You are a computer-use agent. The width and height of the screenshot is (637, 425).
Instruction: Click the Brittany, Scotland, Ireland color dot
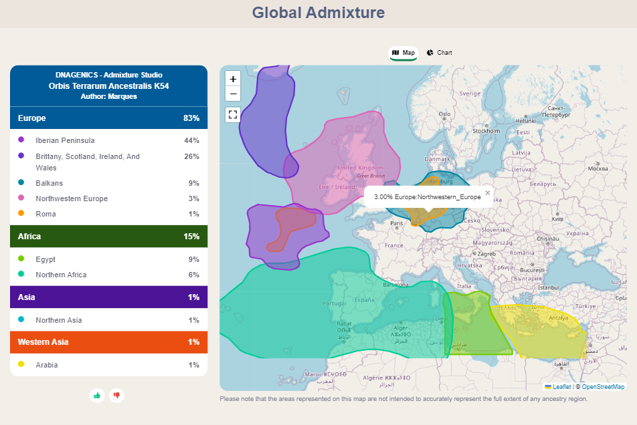pyautogui.click(x=21, y=156)
